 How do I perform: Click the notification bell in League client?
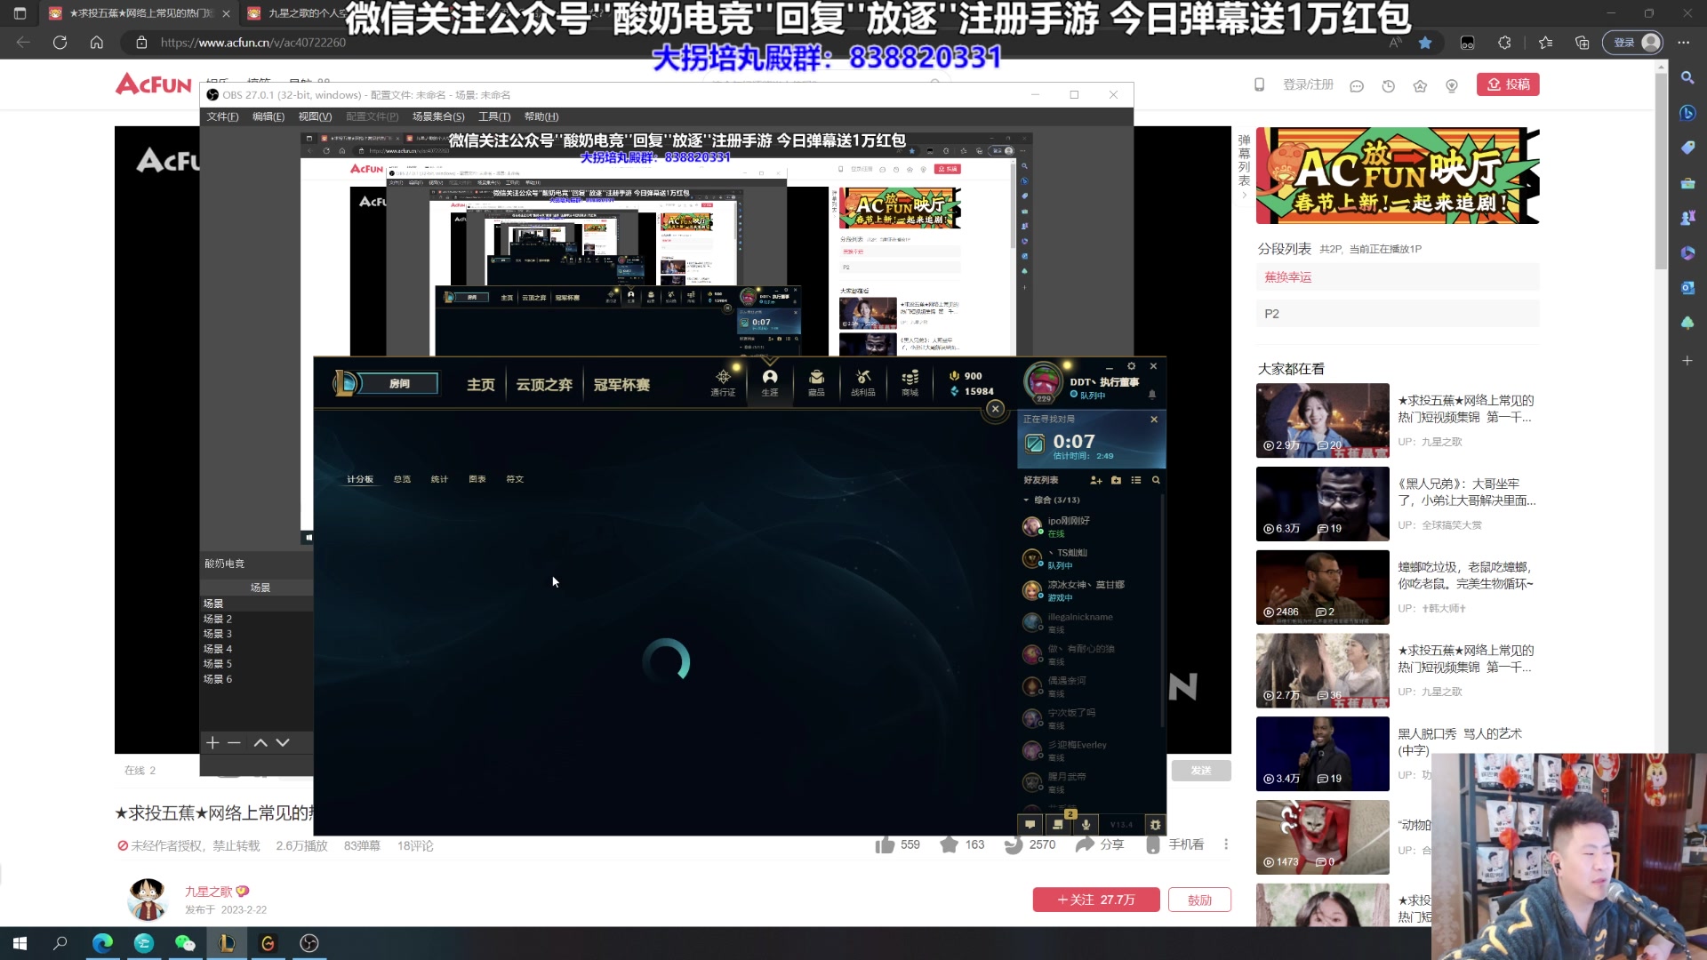[1152, 394]
